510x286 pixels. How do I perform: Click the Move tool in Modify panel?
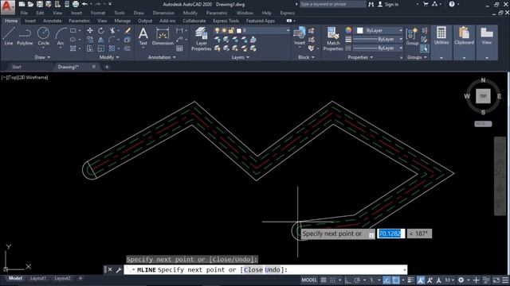(x=90, y=30)
